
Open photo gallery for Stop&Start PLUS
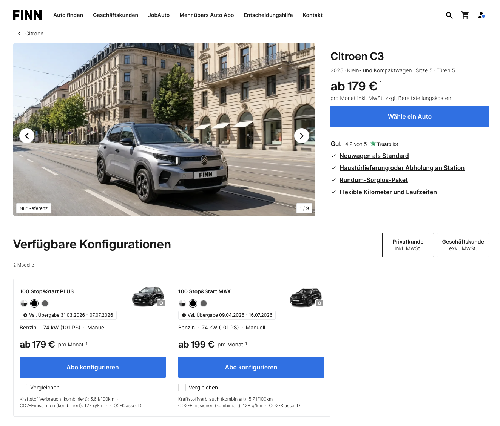[x=161, y=303]
